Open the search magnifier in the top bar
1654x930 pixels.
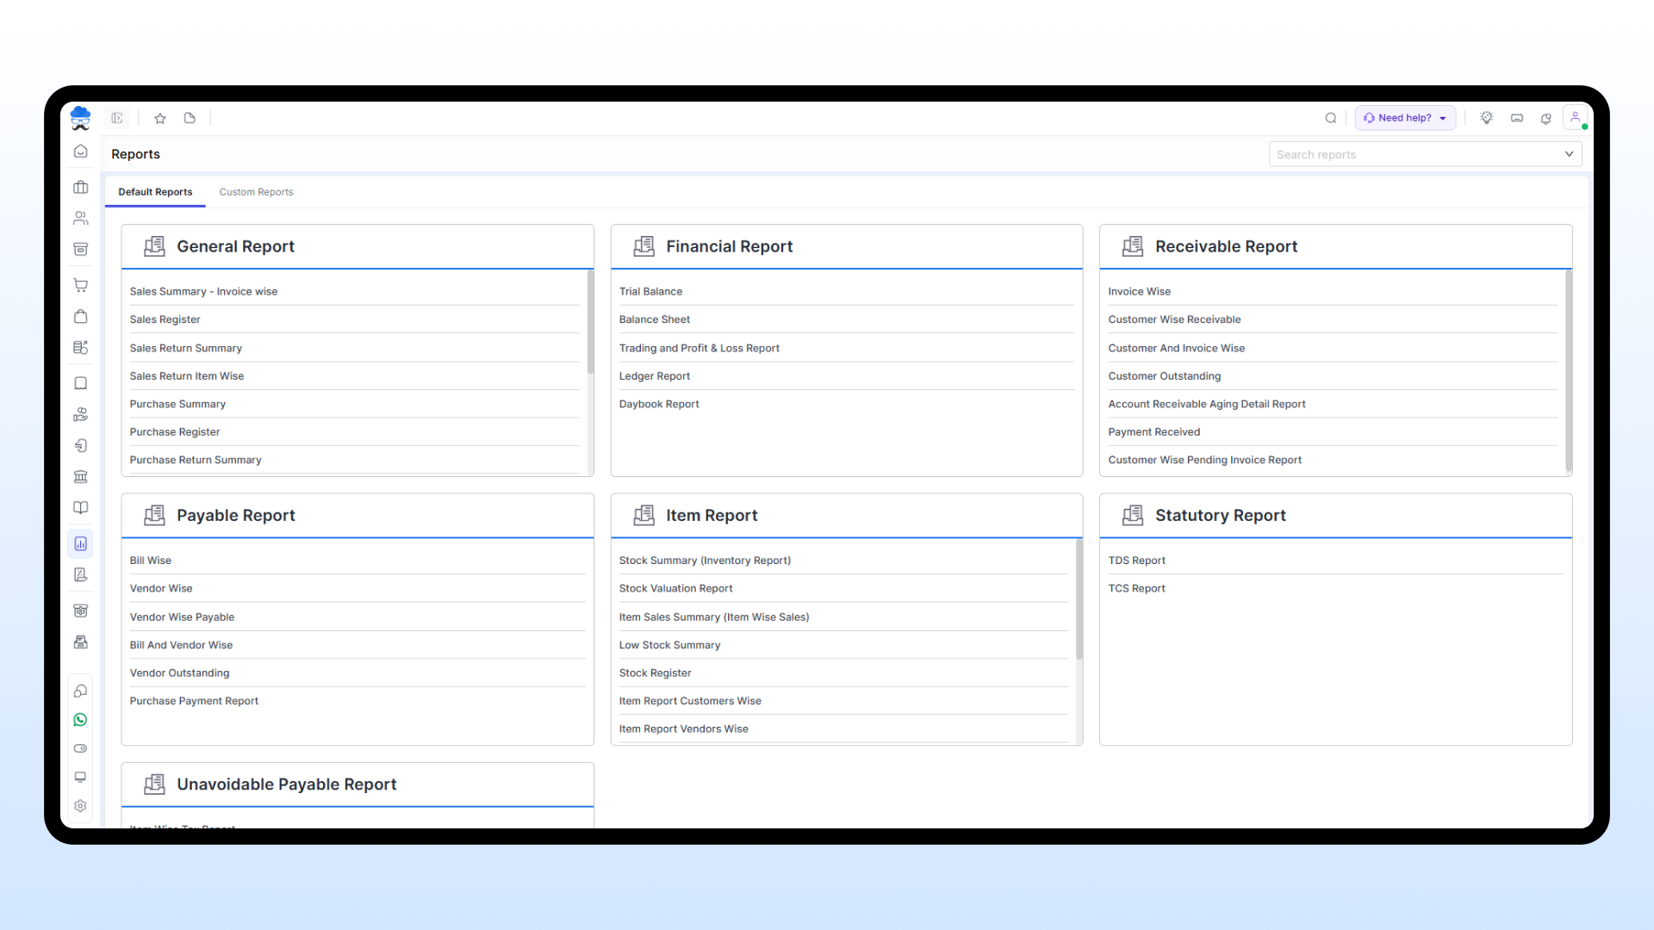[x=1331, y=118]
